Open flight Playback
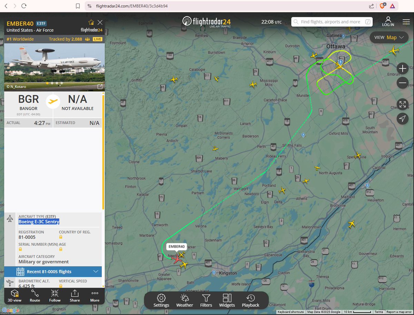Viewport: 414px width, 315px height. pyautogui.click(x=250, y=301)
